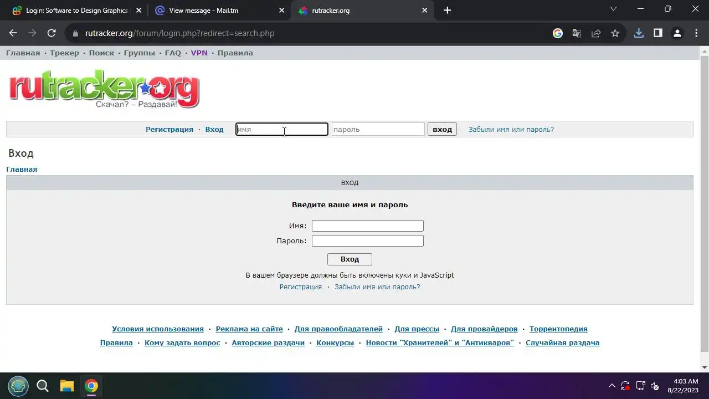
Task: Click the Вход link in the header bar
Action: tap(214, 130)
